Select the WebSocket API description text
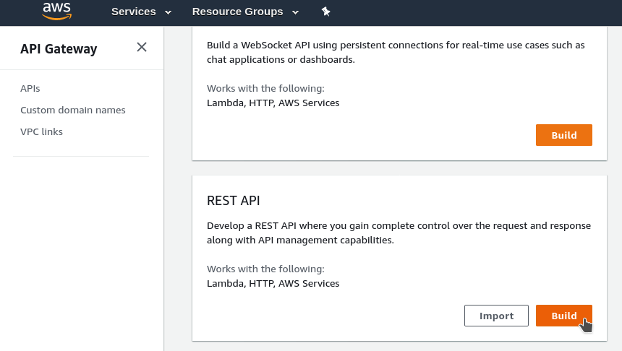622x351 pixels. (396, 52)
